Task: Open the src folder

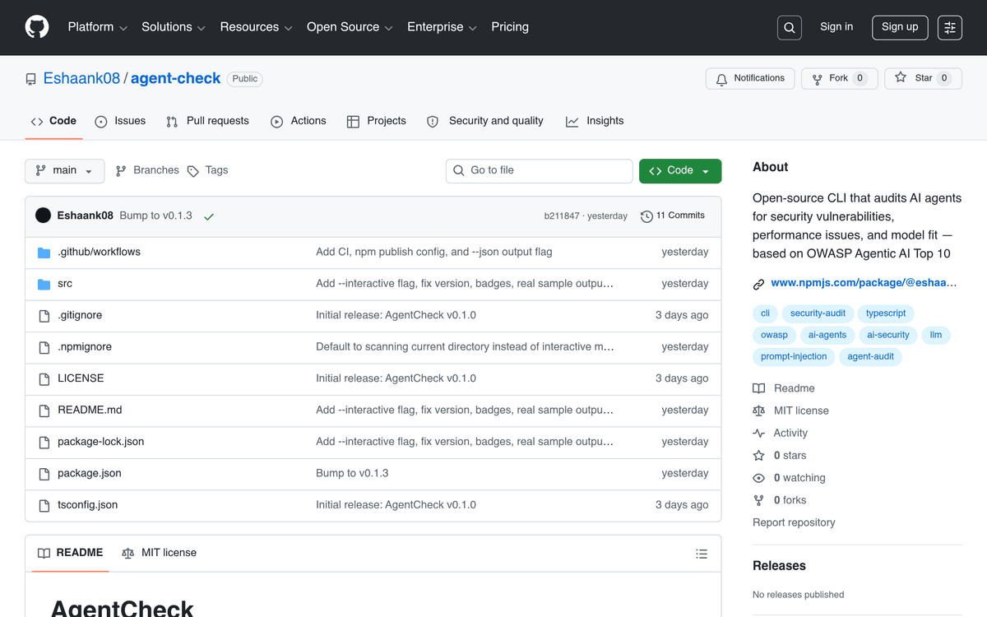Action: coord(65,284)
